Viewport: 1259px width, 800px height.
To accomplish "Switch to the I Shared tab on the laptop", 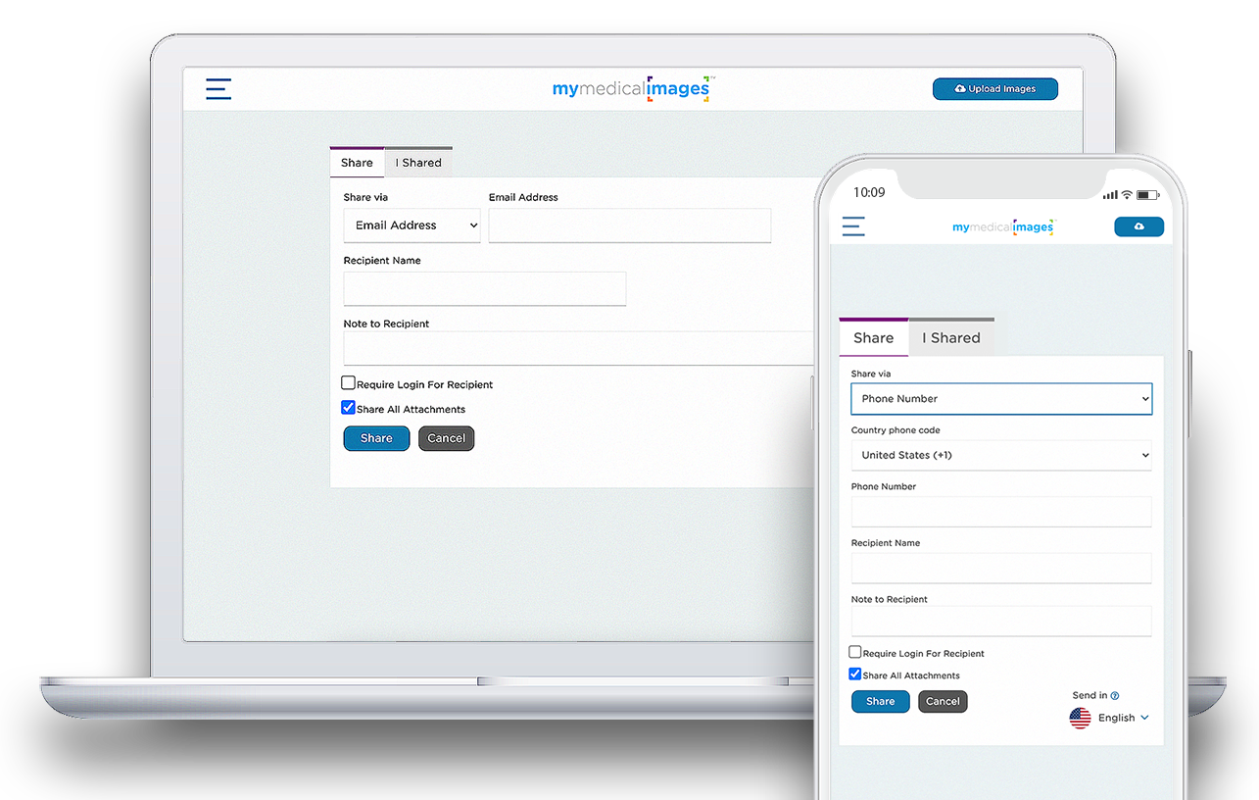I will click(x=418, y=163).
